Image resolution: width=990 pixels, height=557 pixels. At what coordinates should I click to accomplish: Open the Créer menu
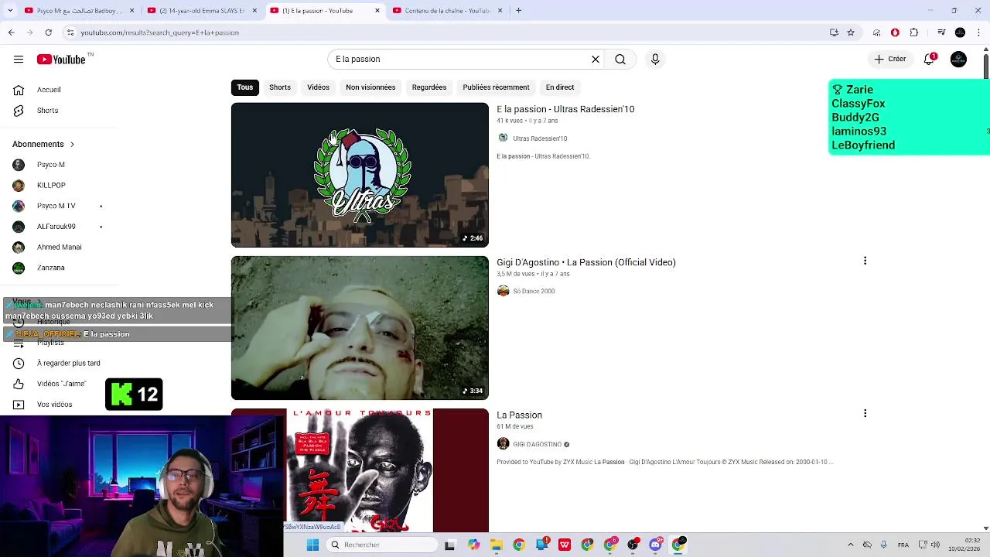tap(890, 59)
